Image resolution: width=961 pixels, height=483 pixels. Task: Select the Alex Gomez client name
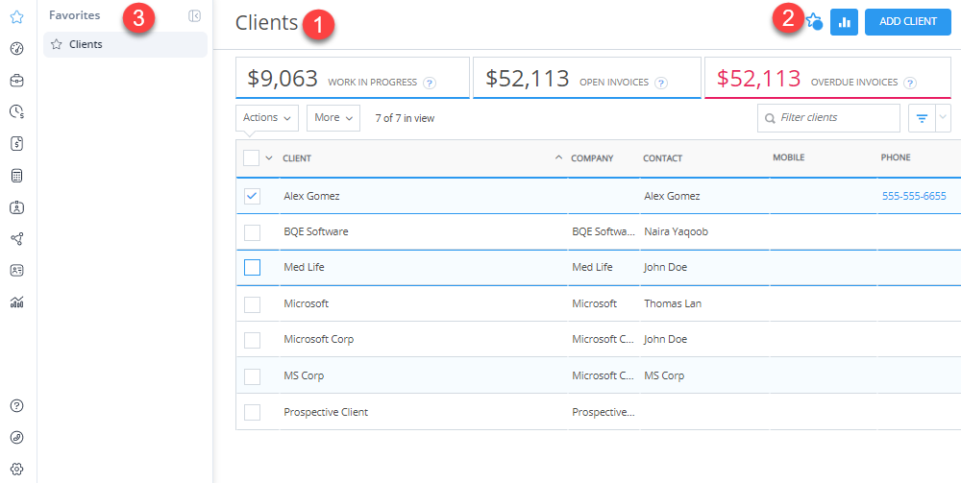pos(311,196)
